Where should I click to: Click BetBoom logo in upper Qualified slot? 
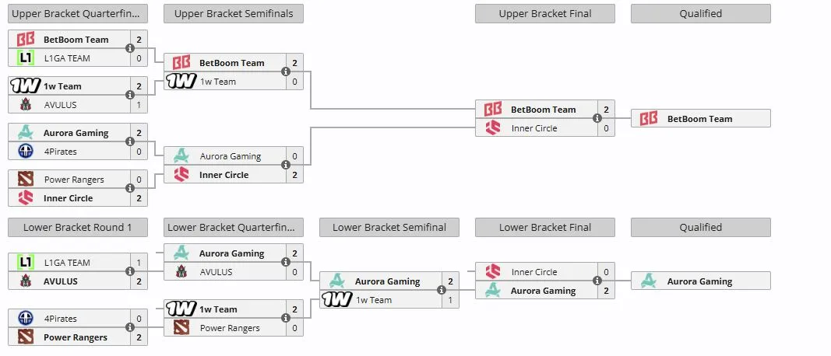648,118
